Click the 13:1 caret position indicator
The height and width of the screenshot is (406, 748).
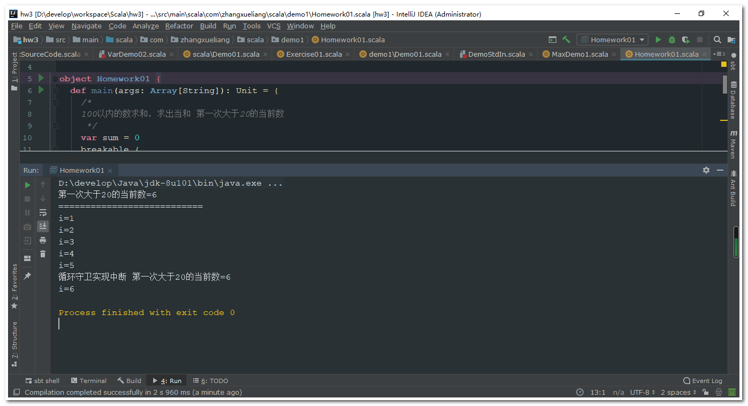point(598,393)
